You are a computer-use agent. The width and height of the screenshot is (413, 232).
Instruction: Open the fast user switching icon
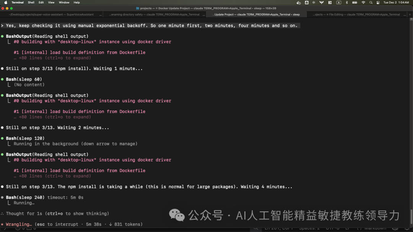pos(377,2)
